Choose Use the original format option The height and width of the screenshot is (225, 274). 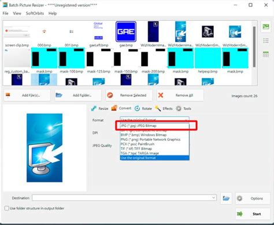(154, 158)
